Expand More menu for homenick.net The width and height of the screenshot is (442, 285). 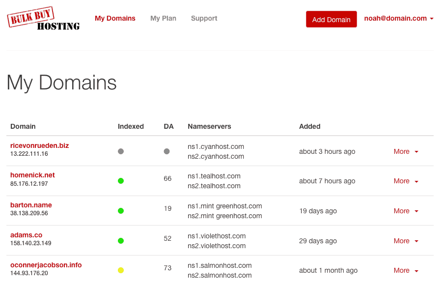[x=406, y=181]
